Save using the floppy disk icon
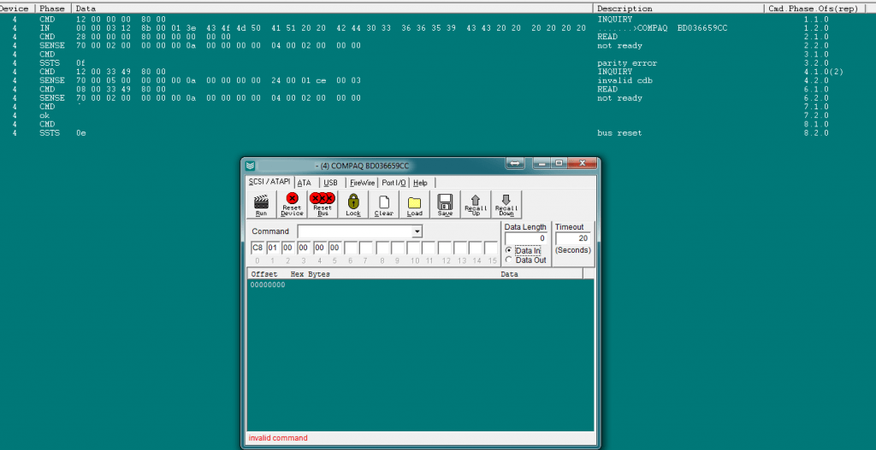Screen dimensions: 876x450 (445, 205)
